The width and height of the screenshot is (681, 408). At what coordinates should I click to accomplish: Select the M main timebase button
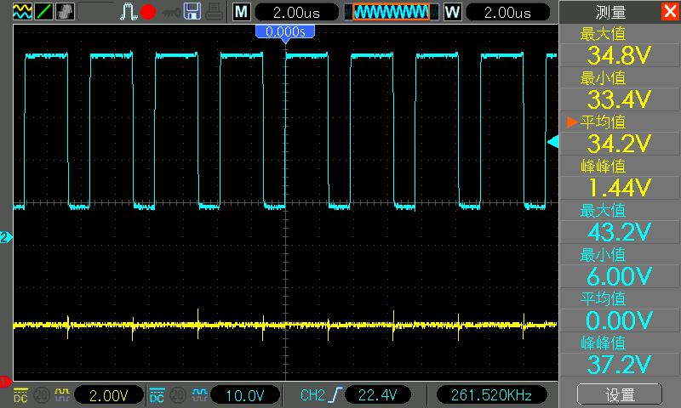click(x=241, y=12)
